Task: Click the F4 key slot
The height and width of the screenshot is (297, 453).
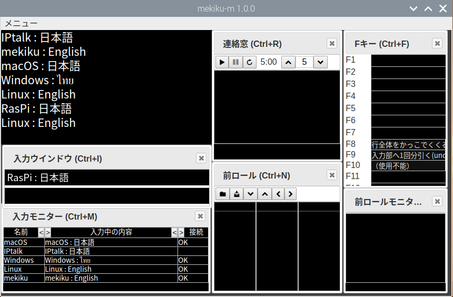Action: pos(408,97)
